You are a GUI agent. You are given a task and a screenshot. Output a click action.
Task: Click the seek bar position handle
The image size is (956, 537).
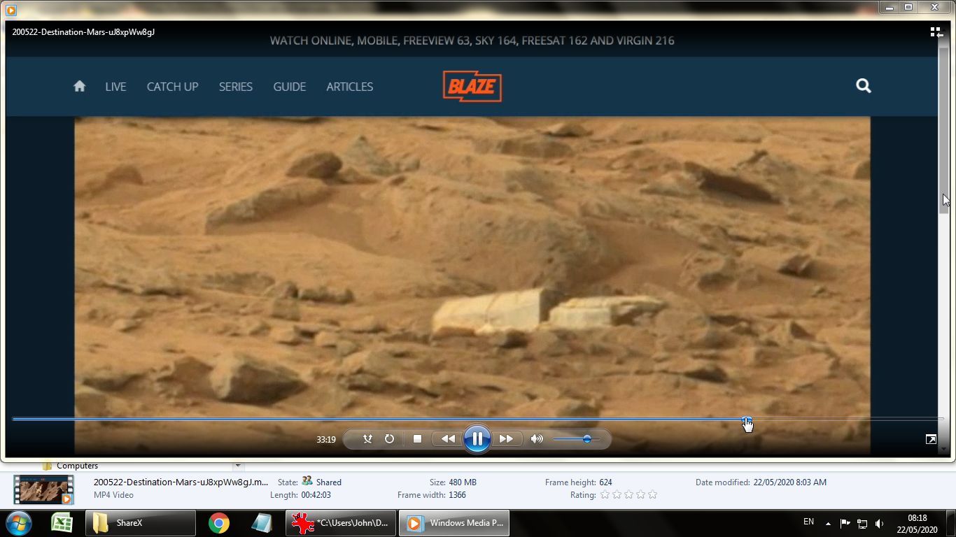coord(747,420)
